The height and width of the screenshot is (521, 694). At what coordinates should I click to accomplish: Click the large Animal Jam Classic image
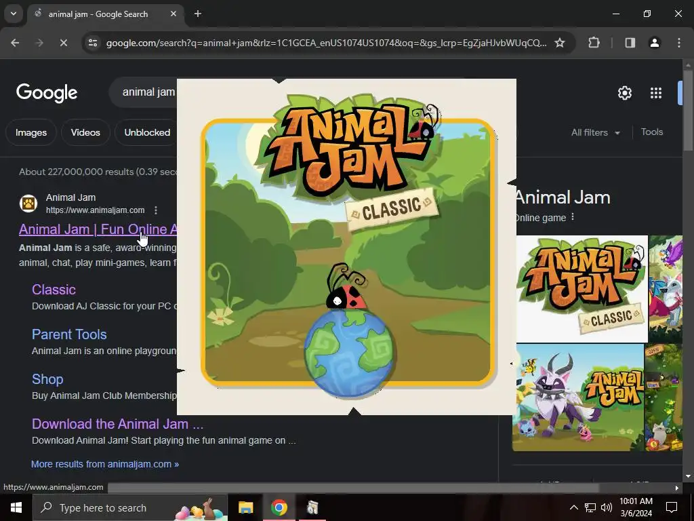(x=346, y=247)
